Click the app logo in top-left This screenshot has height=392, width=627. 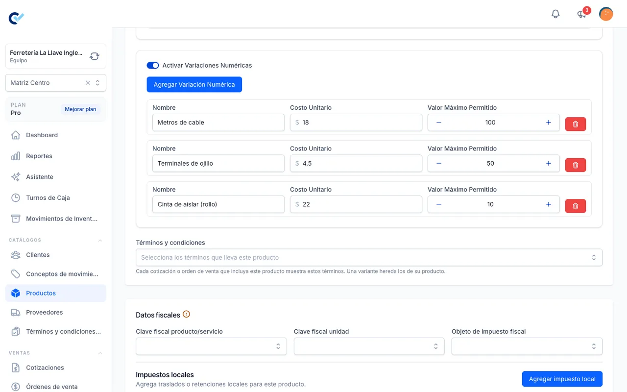(16, 18)
